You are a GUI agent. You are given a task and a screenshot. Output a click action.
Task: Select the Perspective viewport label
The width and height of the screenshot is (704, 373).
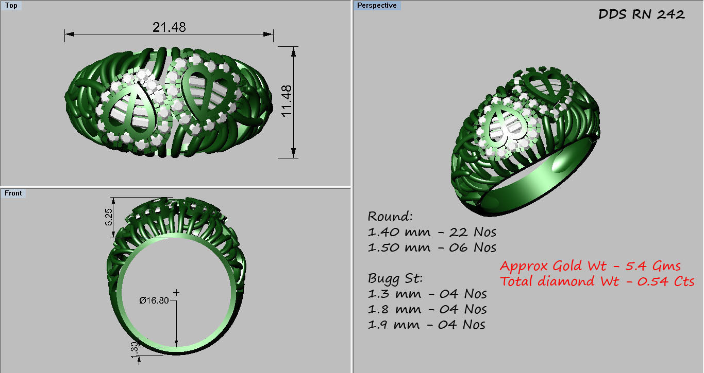tap(377, 6)
